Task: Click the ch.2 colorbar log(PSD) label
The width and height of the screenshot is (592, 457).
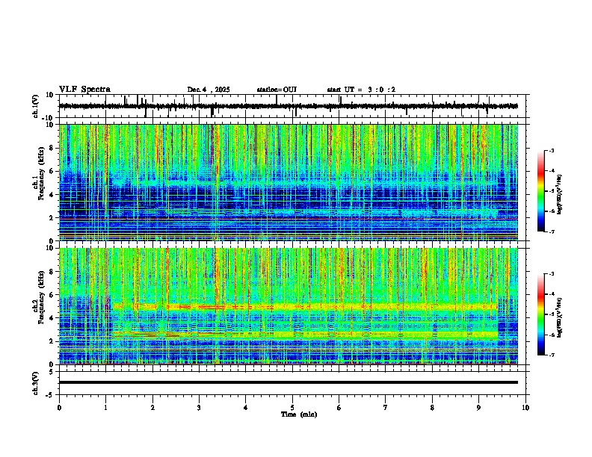Action: (x=560, y=317)
